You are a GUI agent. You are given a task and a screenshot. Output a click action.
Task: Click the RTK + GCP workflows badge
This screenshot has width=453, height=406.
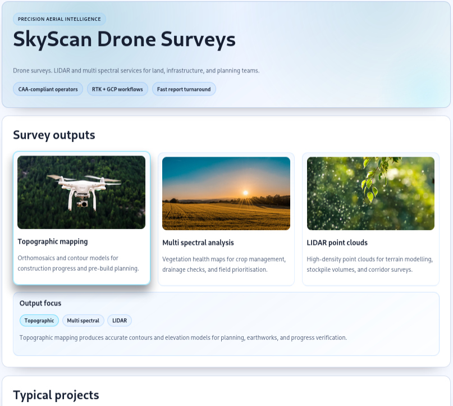[x=117, y=89]
